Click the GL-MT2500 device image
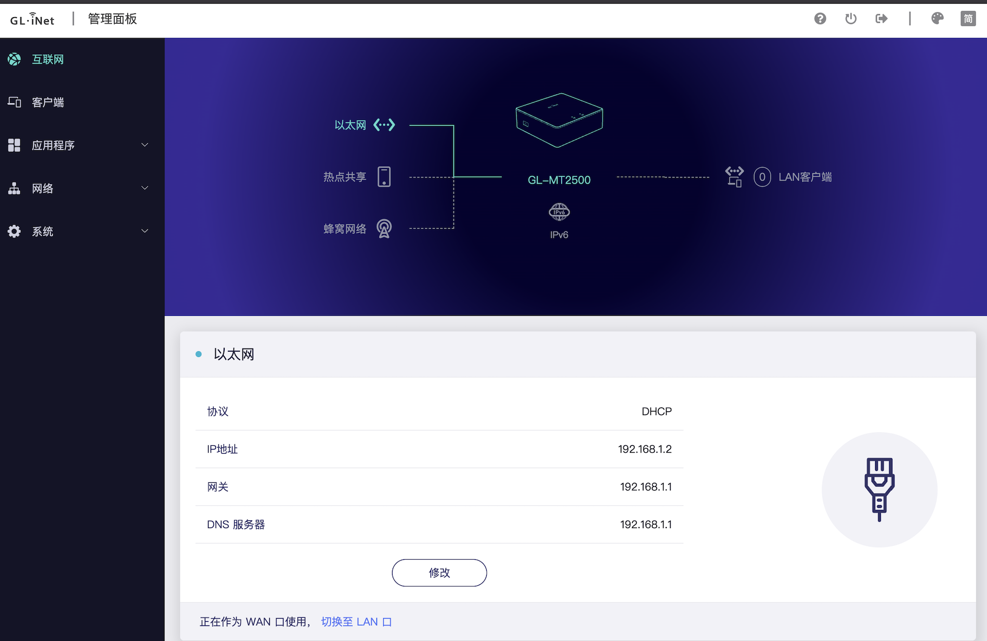The height and width of the screenshot is (641, 987). [x=559, y=120]
